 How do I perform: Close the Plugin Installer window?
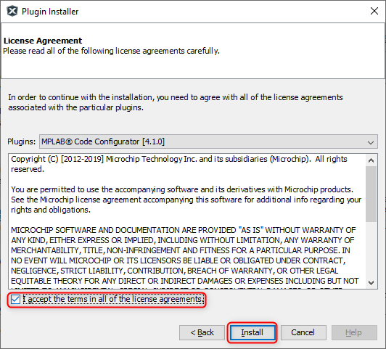click(x=374, y=11)
